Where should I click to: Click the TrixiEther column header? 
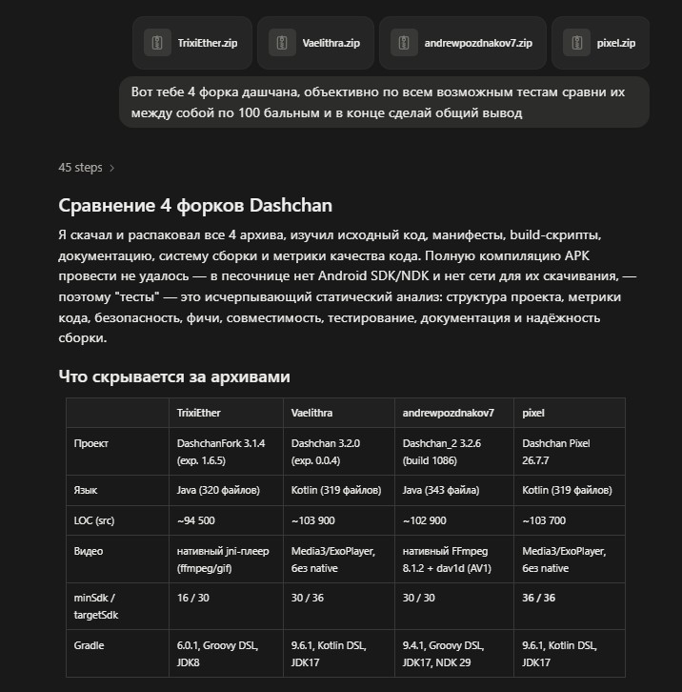tap(198, 413)
